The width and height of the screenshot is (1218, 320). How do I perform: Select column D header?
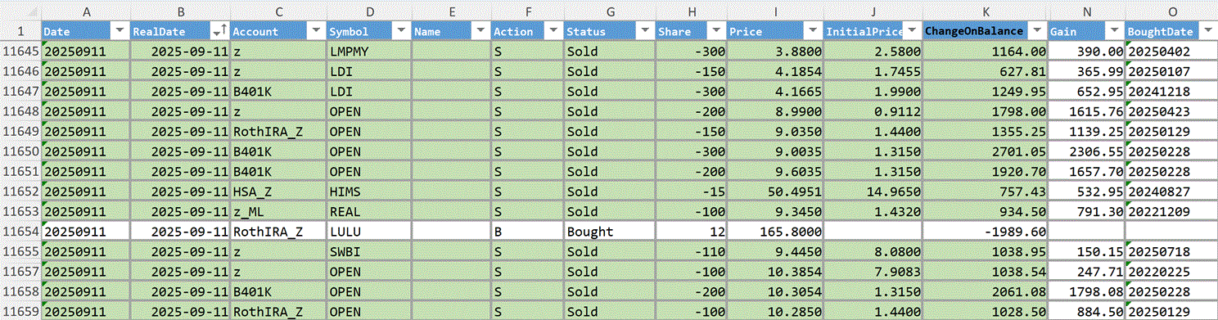(368, 11)
